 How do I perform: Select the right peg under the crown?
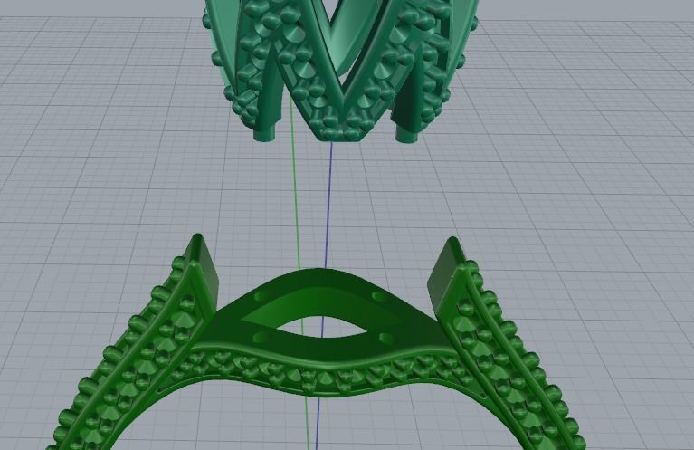[x=406, y=134]
